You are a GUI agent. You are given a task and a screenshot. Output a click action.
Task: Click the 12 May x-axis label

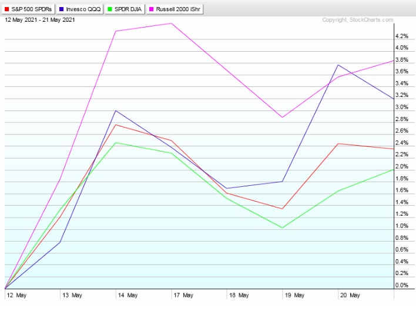click(16, 295)
